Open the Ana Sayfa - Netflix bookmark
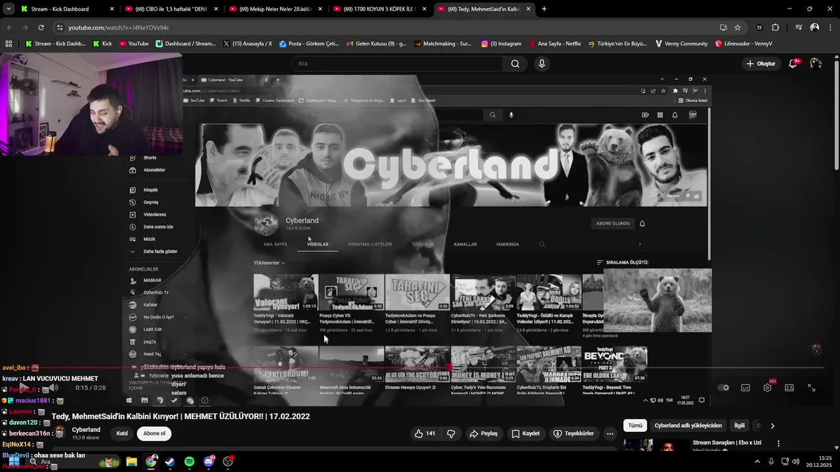 coord(555,44)
